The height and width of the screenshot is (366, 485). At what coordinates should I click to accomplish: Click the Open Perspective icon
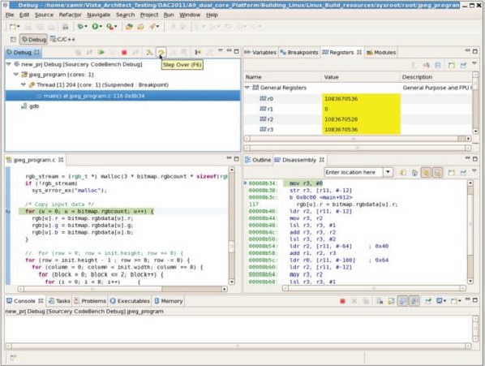click(13, 39)
